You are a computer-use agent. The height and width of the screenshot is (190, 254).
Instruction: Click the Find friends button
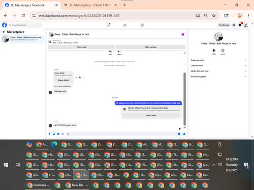224,25
